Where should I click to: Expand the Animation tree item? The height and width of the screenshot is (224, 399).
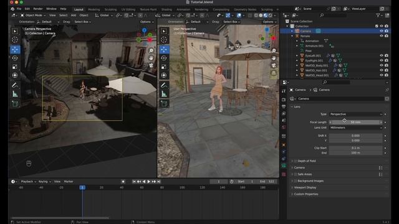click(297, 41)
